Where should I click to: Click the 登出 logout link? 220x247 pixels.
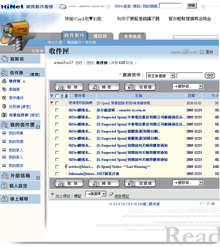[x=209, y=52]
